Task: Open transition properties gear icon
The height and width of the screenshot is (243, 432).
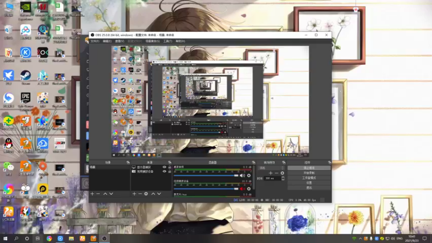Action: (x=282, y=173)
